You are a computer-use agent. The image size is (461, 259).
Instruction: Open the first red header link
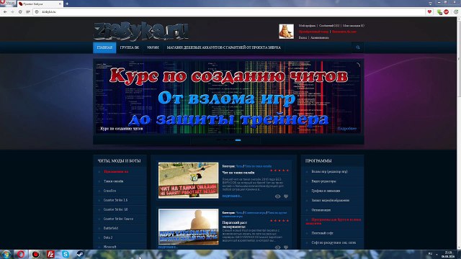point(313,32)
